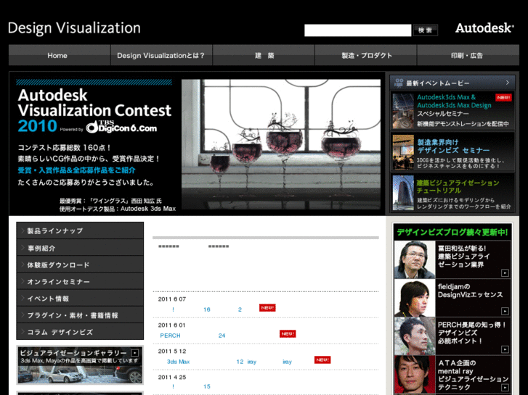Click the TBS DigiCon6.com logo
This screenshot has height=395, width=528.
click(121, 127)
